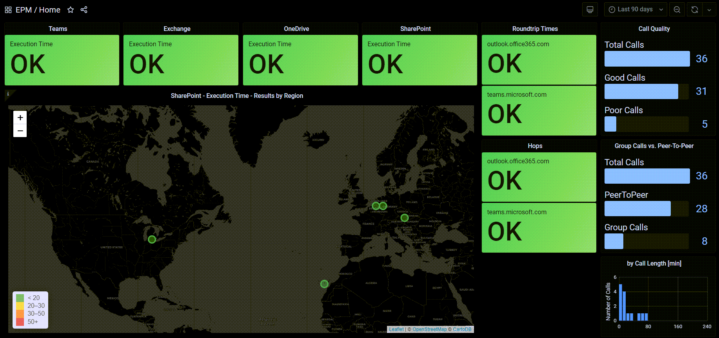The image size is (719, 338).
Task: Click the Exchange Execution Time OK panel
Action: click(181, 60)
